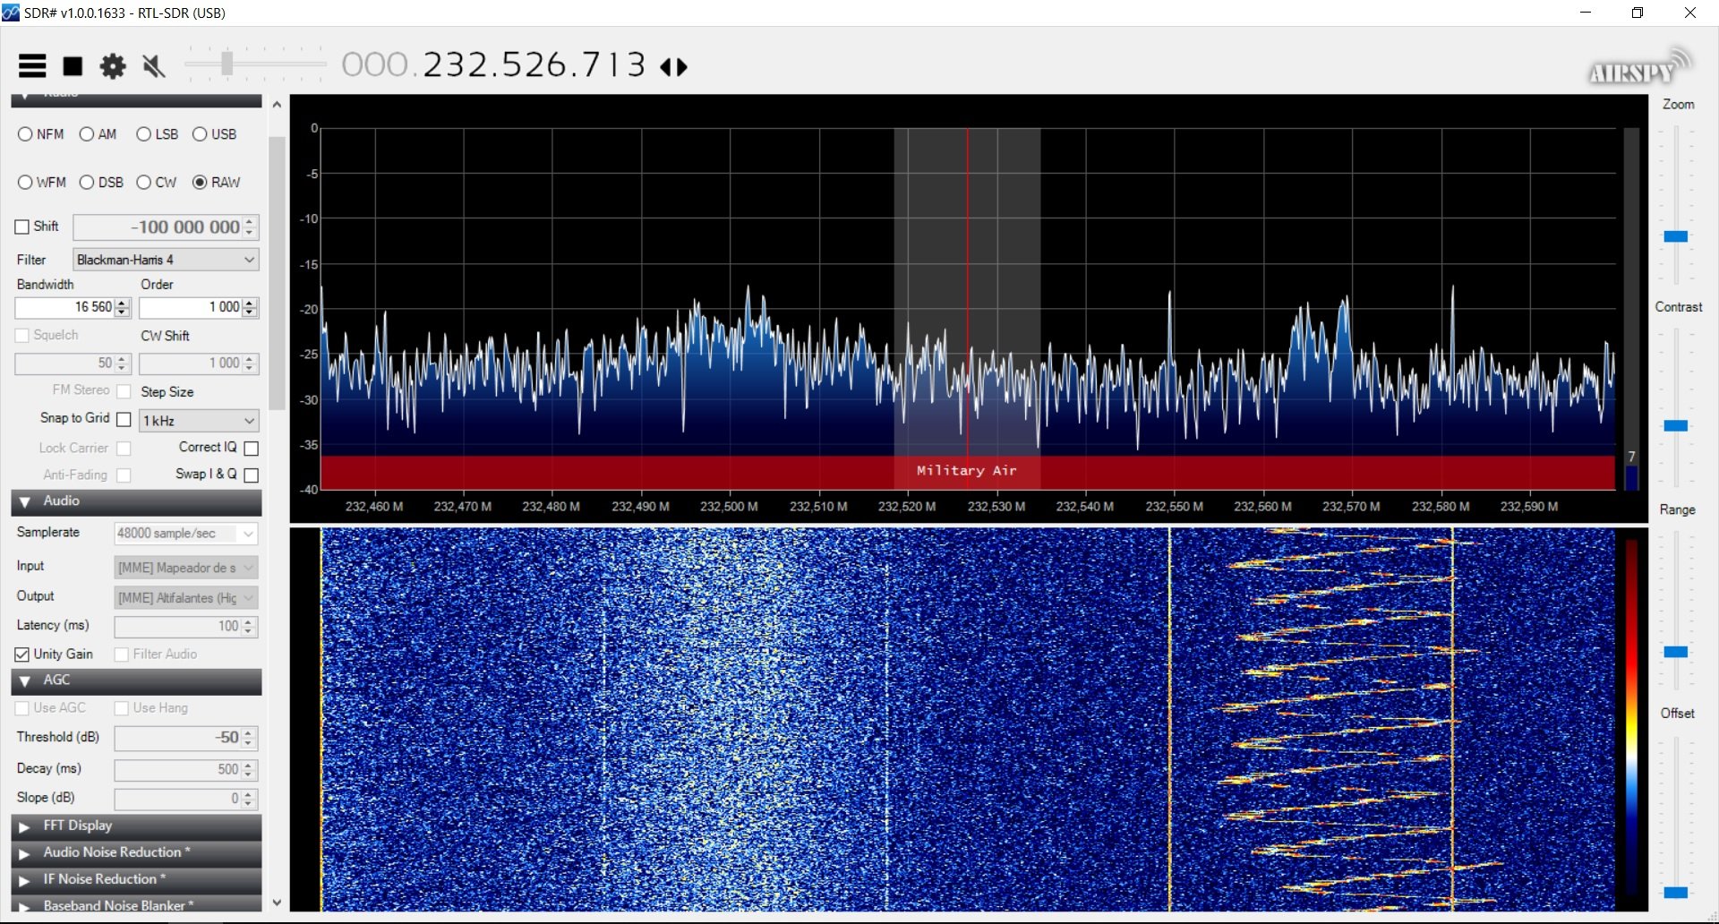
Task: Select WFM demodulation mode
Action: (42, 183)
